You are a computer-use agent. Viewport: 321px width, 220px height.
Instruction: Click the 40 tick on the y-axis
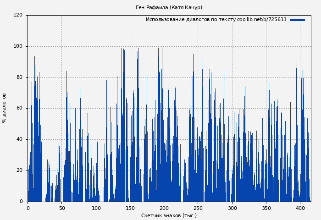19,139
